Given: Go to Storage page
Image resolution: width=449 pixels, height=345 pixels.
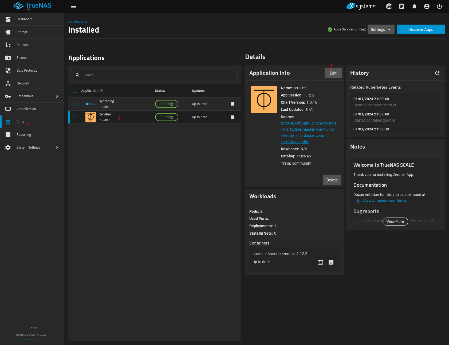Looking at the screenshot, I should (22, 32).
